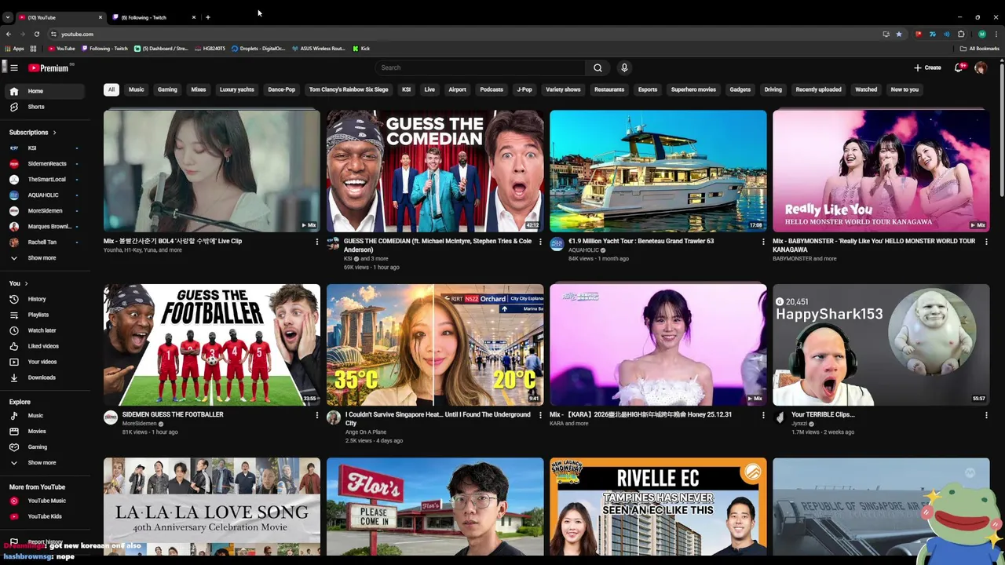
Task: Open the YouTube account avatar menu
Action: pos(981,68)
